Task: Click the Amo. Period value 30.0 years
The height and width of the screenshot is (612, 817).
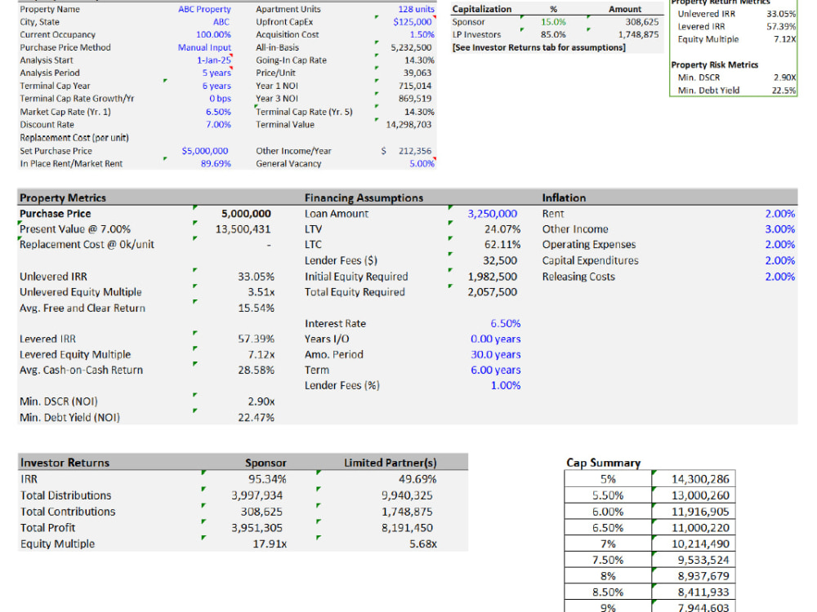Action: [x=496, y=355]
